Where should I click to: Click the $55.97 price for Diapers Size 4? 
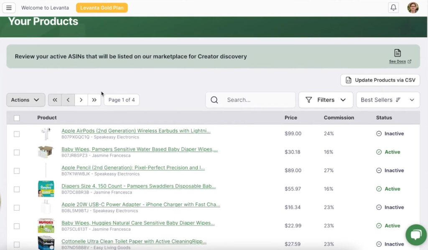[x=293, y=189]
